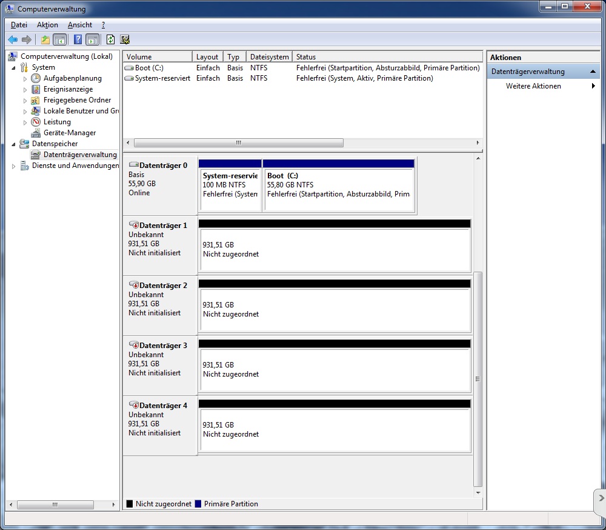This screenshot has height=530, width=606.
Task: Click the Up one level folder icon
Action: pyautogui.click(x=45, y=39)
